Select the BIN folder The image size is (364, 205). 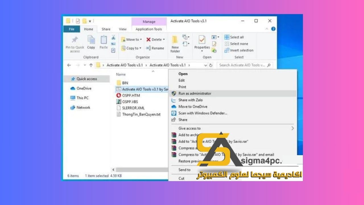[x=122, y=83]
